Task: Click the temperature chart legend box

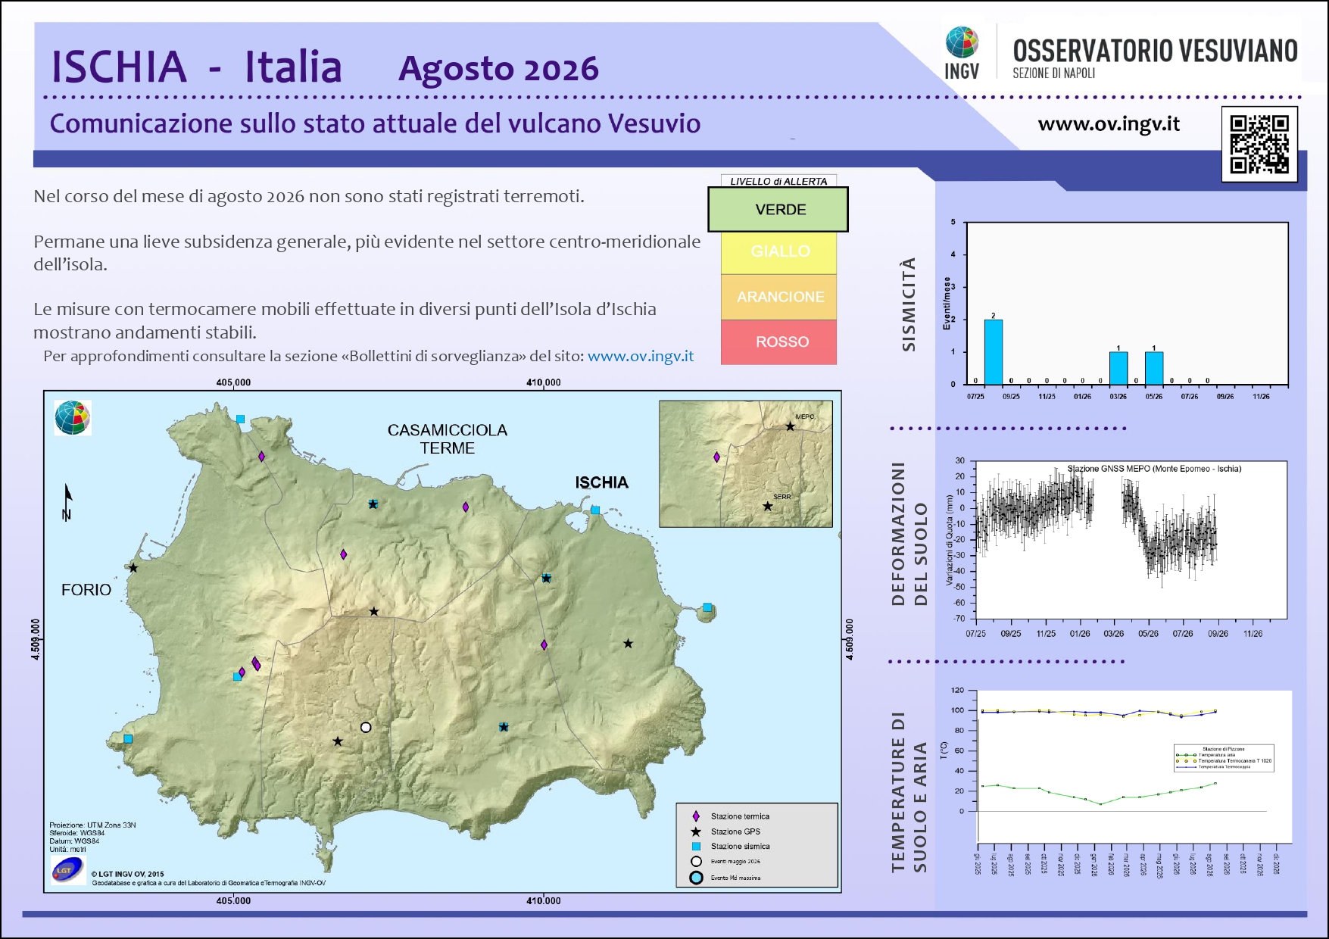Action: pos(1224,759)
